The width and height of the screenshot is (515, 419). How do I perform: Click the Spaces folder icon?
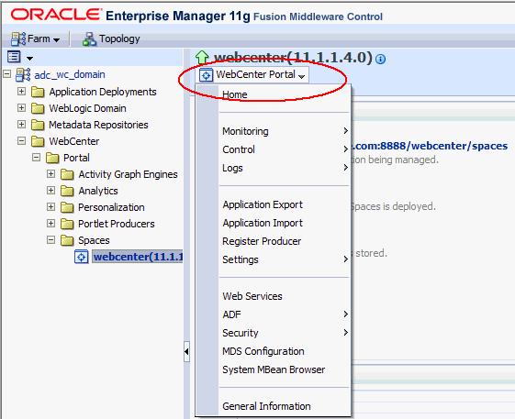(x=67, y=240)
